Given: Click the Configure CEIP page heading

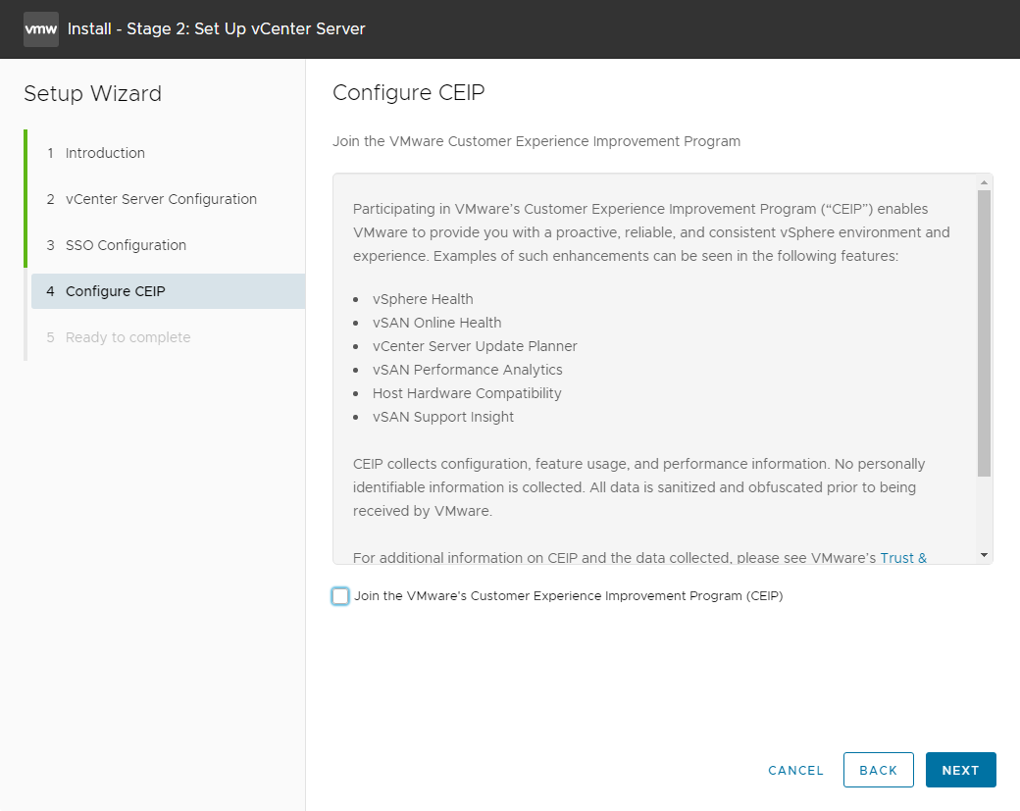Looking at the screenshot, I should (x=409, y=93).
